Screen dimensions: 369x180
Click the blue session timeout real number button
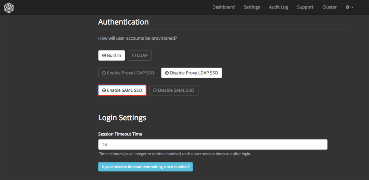click(x=146, y=167)
